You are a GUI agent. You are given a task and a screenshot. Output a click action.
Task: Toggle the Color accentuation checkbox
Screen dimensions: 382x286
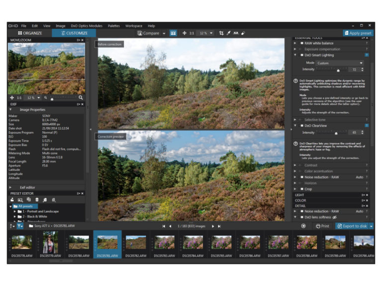300,171
